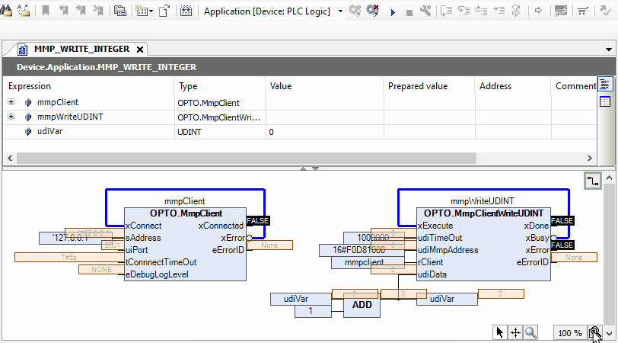
Task: Open the cross reference browse icon
Action: [120, 11]
